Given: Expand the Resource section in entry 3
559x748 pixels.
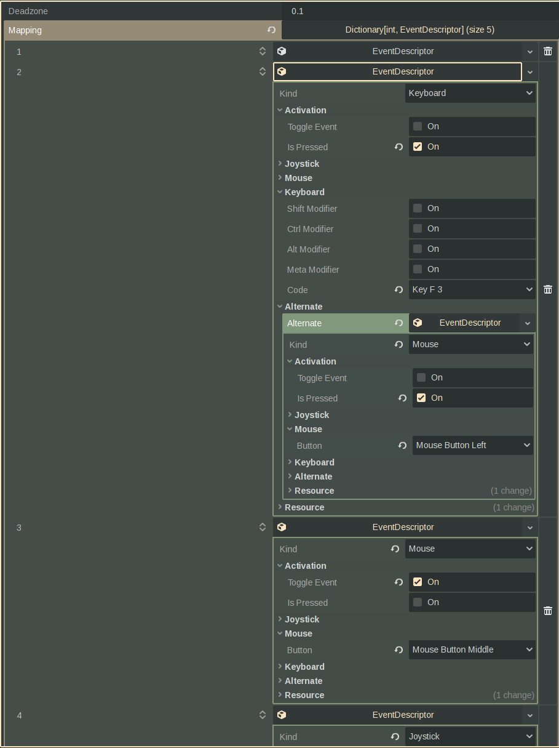Looking at the screenshot, I should pyautogui.click(x=304, y=695).
